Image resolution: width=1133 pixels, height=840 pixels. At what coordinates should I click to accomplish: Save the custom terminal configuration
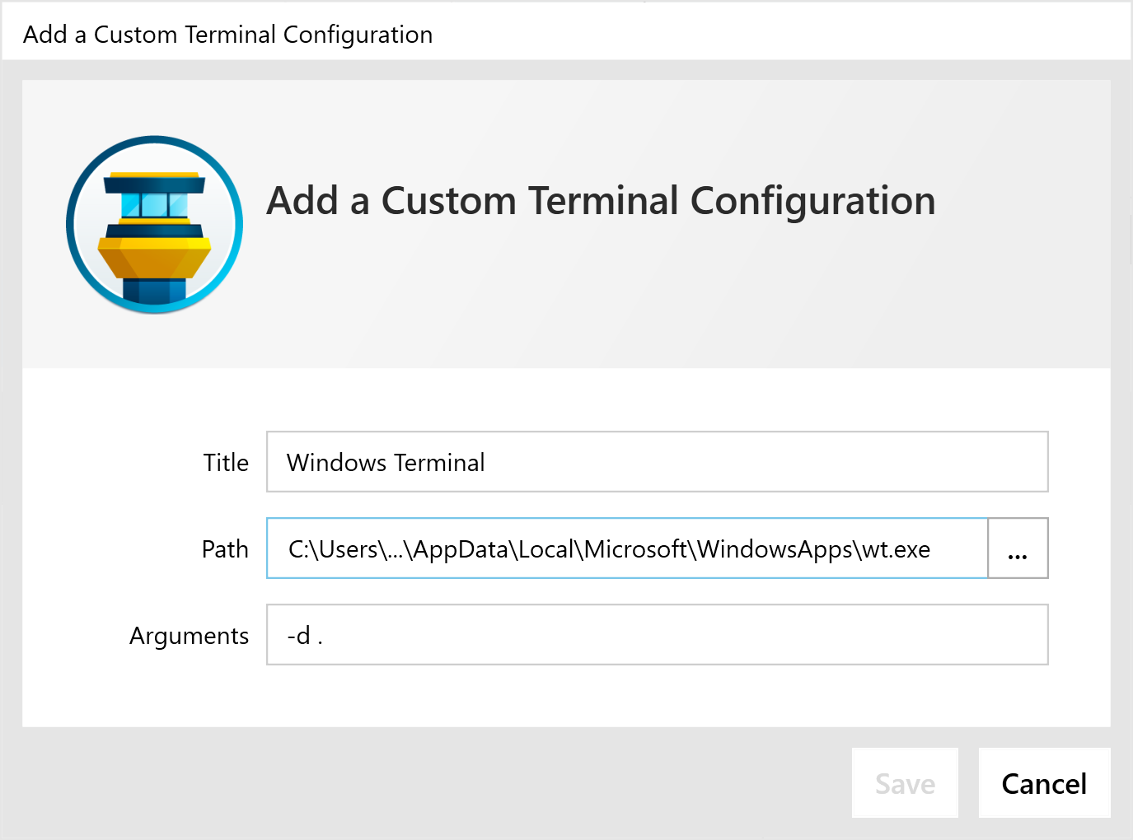coord(905,783)
